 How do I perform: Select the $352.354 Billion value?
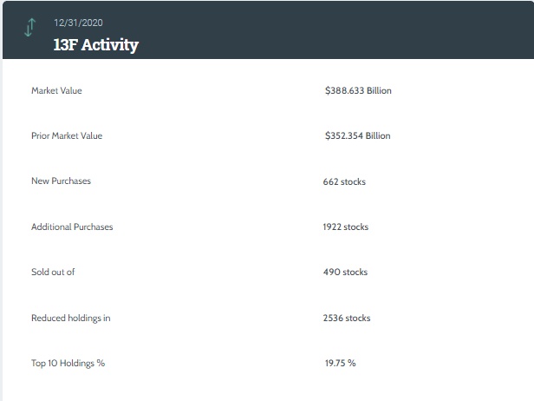point(357,136)
